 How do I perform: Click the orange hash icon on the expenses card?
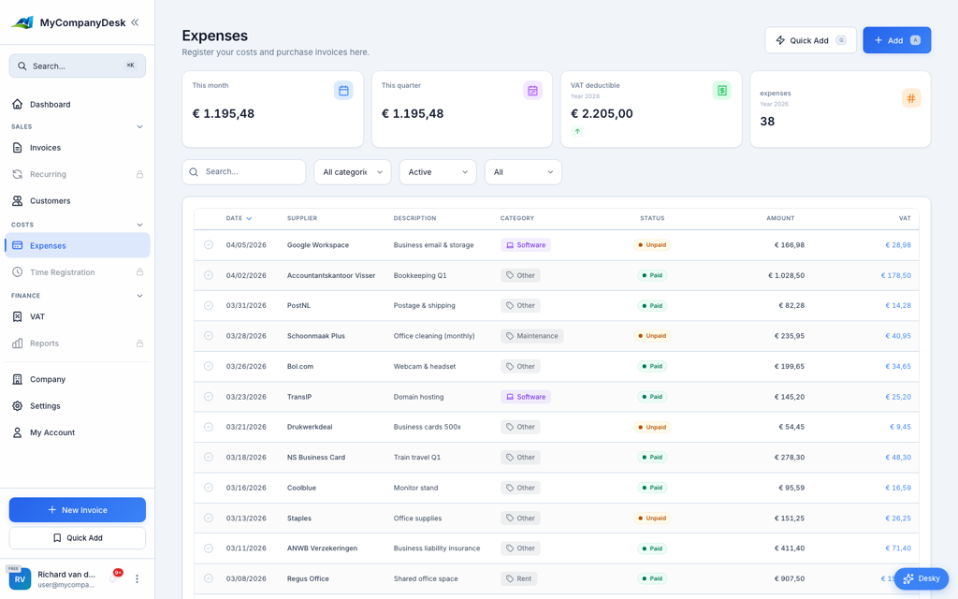pos(911,97)
